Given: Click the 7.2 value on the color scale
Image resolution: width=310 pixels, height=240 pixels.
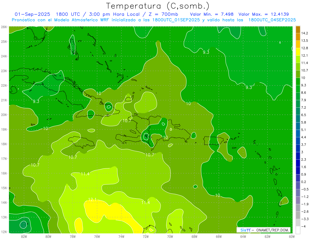Looking at the screenshot, I should [304, 107].
